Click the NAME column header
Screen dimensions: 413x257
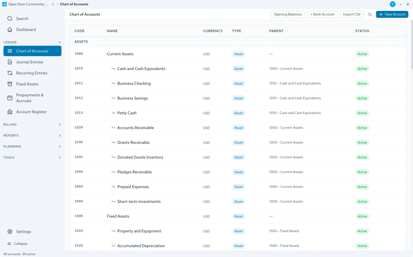click(112, 31)
